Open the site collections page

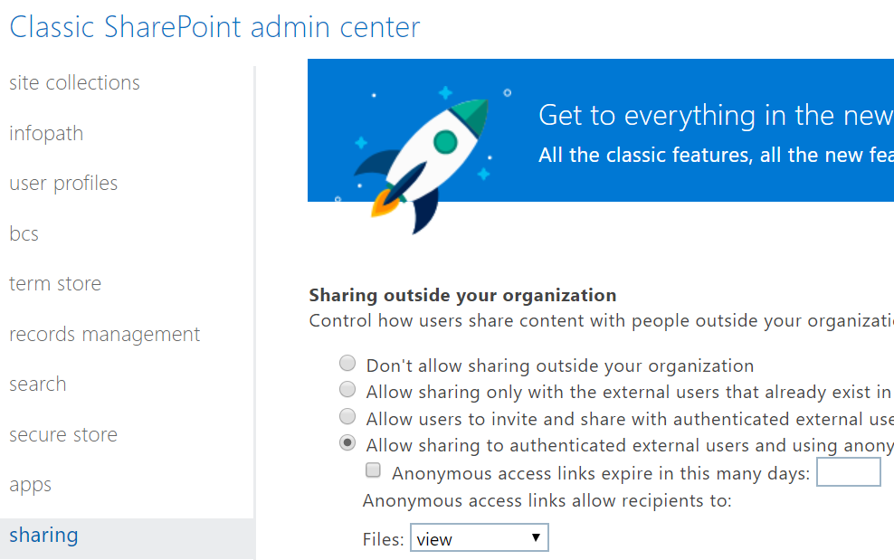coord(74,83)
